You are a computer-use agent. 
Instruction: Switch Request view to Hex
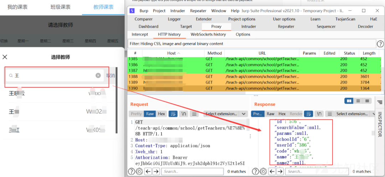coord(161,114)
